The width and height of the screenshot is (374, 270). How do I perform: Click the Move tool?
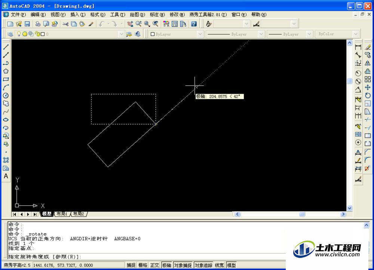(x=368, y=87)
